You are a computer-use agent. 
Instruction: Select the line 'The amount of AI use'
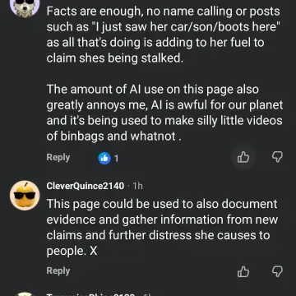click(x=152, y=90)
